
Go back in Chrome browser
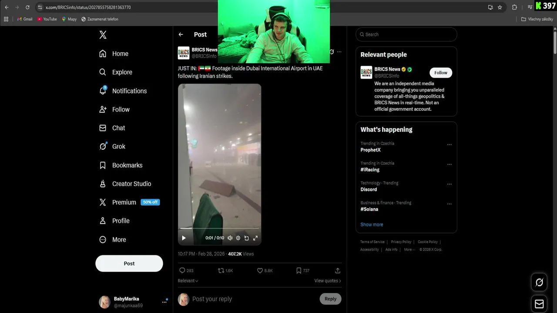pos(7,7)
